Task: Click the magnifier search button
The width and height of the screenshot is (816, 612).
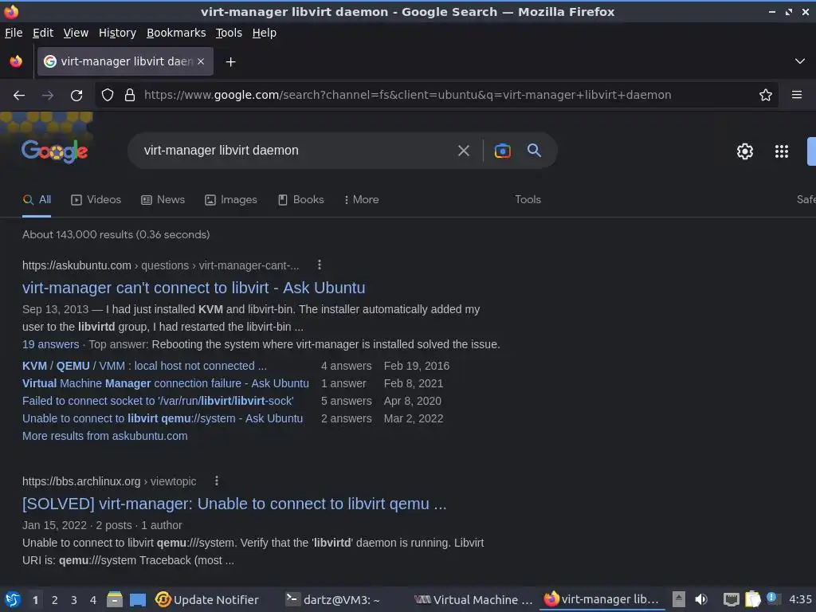Action: (534, 151)
